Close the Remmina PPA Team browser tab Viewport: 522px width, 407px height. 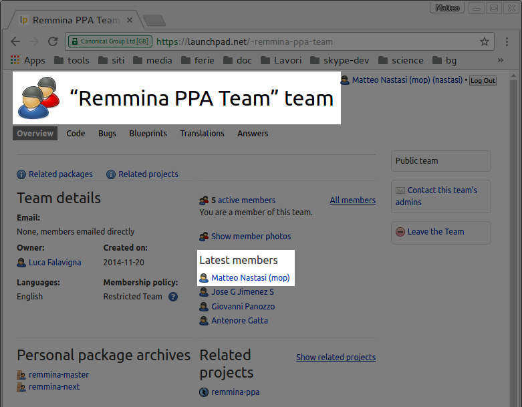tap(130, 20)
